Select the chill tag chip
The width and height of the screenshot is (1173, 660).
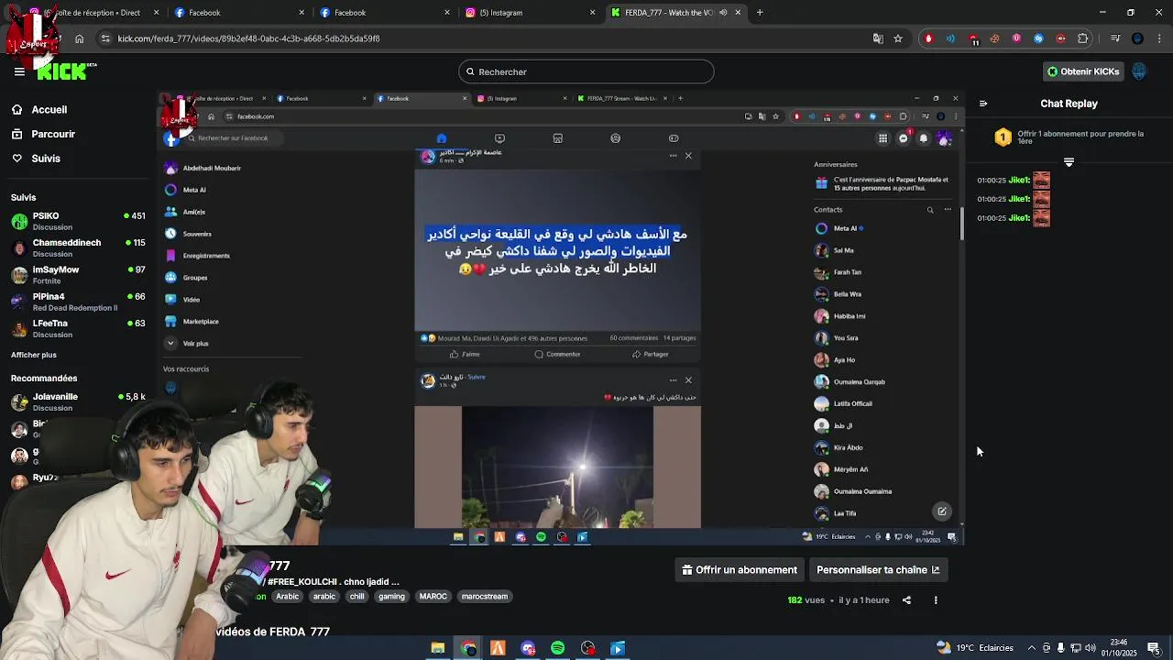point(356,596)
